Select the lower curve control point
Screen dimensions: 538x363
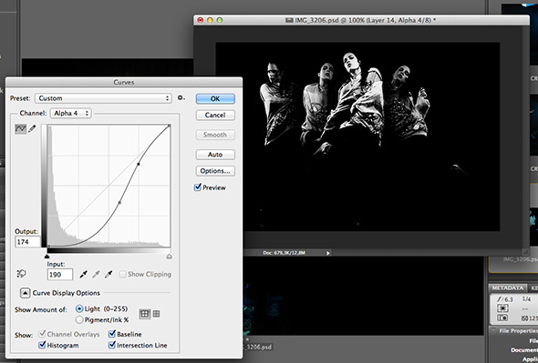pyautogui.click(x=119, y=202)
